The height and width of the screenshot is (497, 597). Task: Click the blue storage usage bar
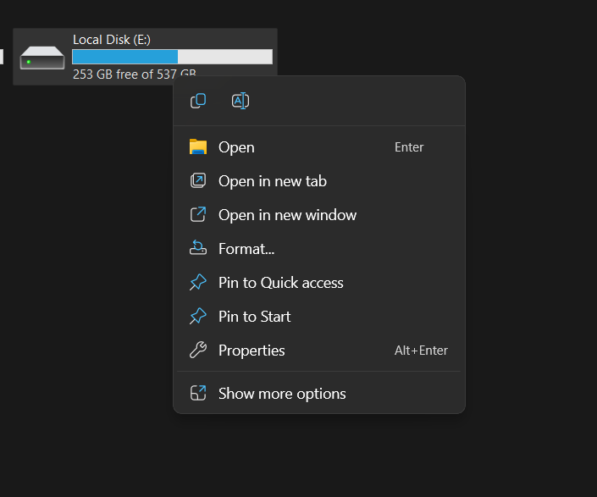124,57
